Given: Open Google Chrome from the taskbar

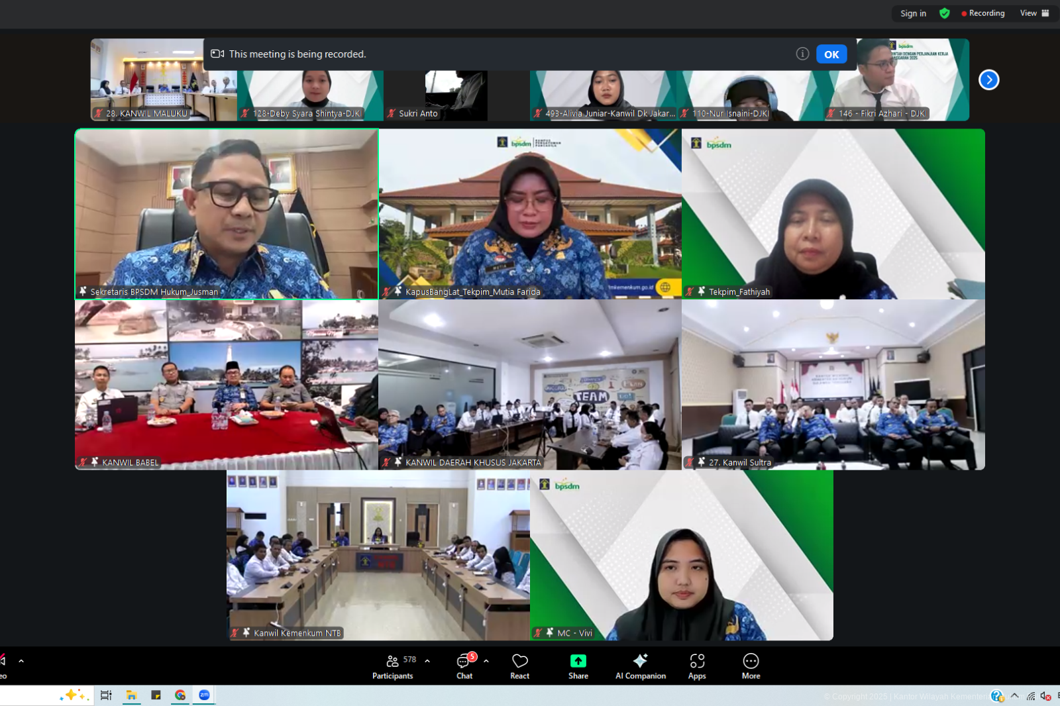Looking at the screenshot, I should 180,695.
